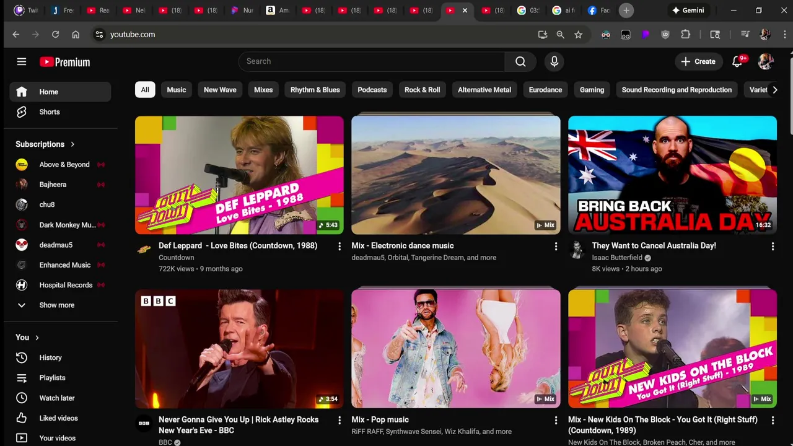This screenshot has width=793, height=446.
Task: Expand the Subscriptions section chevron
Action: 72,144
